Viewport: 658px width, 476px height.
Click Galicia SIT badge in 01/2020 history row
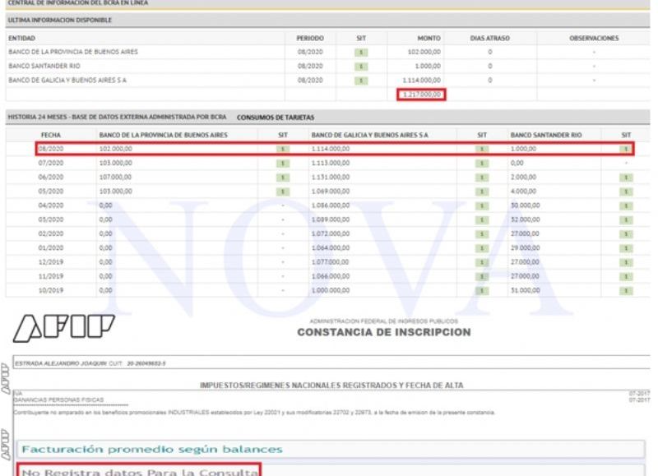click(482, 248)
